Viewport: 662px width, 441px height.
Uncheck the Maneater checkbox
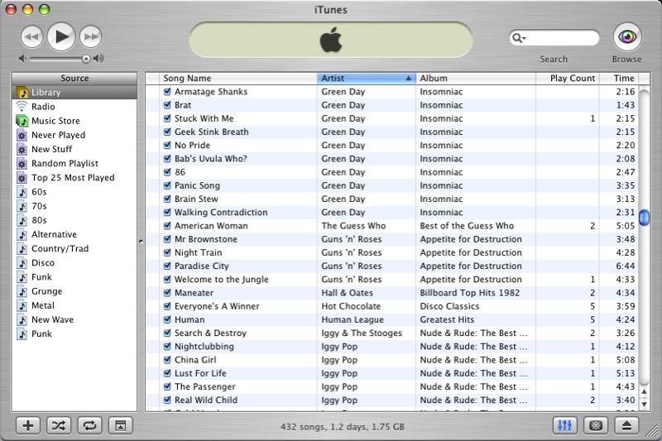[x=167, y=293]
